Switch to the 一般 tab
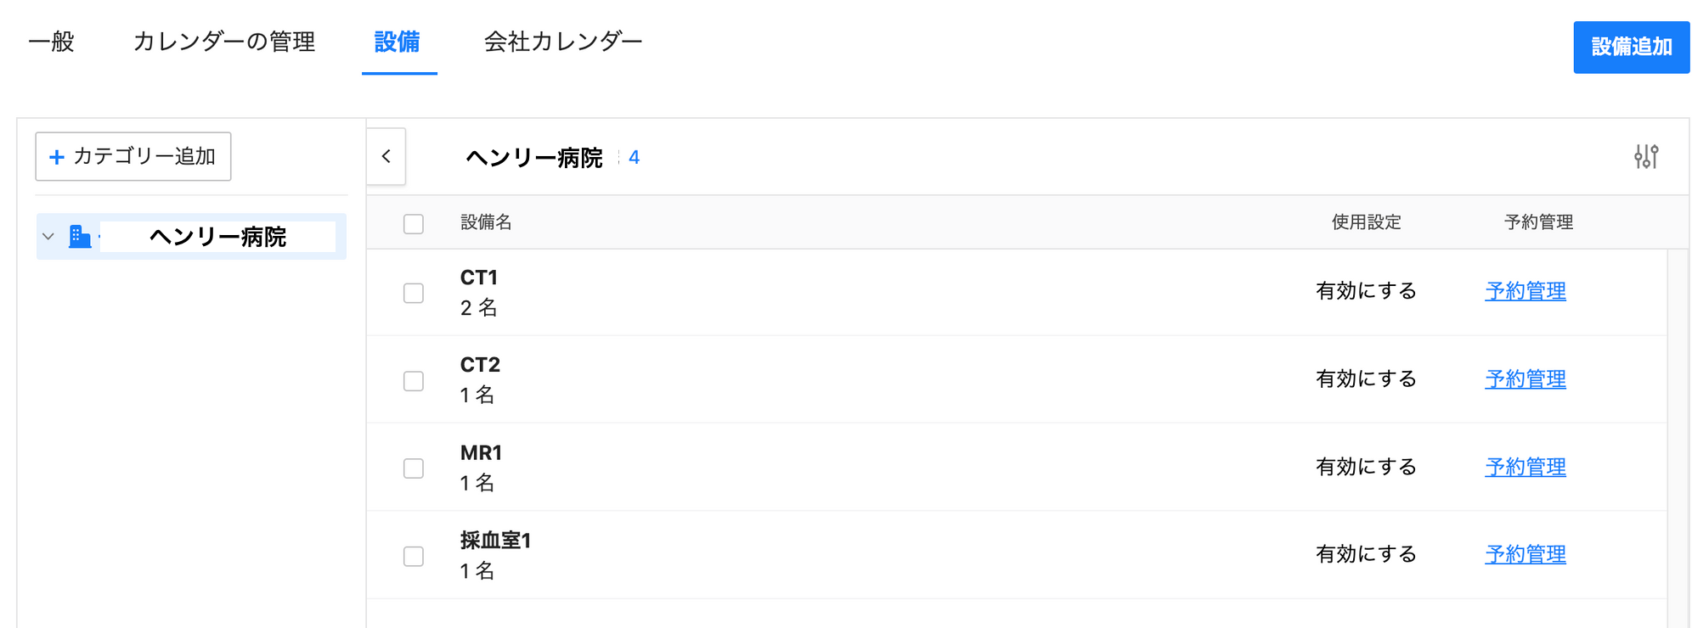 [x=52, y=42]
